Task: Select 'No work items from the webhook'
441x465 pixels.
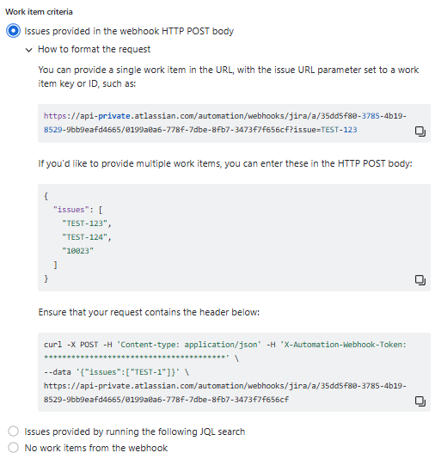Action: tap(14, 448)
